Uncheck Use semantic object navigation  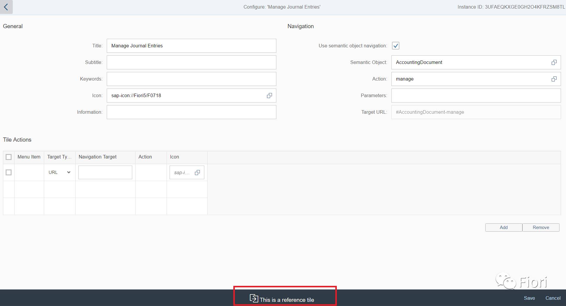coord(396,46)
